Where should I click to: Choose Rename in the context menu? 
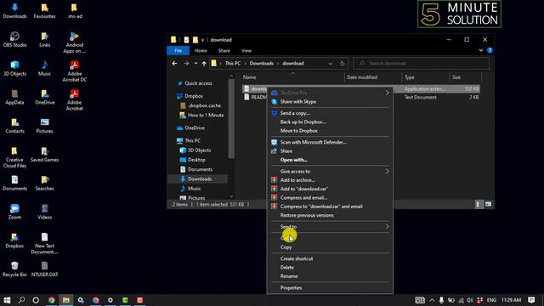pos(330,276)
